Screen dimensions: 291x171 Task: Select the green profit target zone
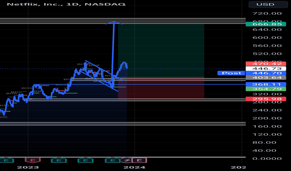click(161, 51)
